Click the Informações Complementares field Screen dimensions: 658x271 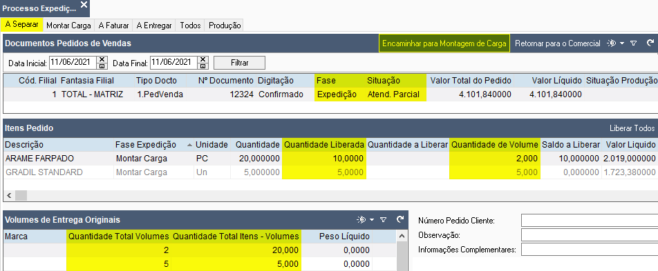coord(589,249)
